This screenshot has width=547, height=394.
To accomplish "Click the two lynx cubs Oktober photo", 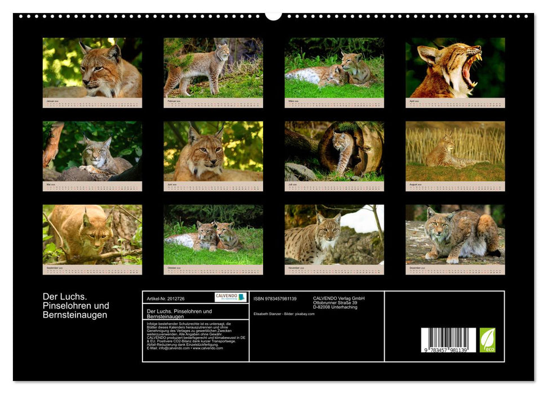I will pyautogui.click(x=214, y=234).
